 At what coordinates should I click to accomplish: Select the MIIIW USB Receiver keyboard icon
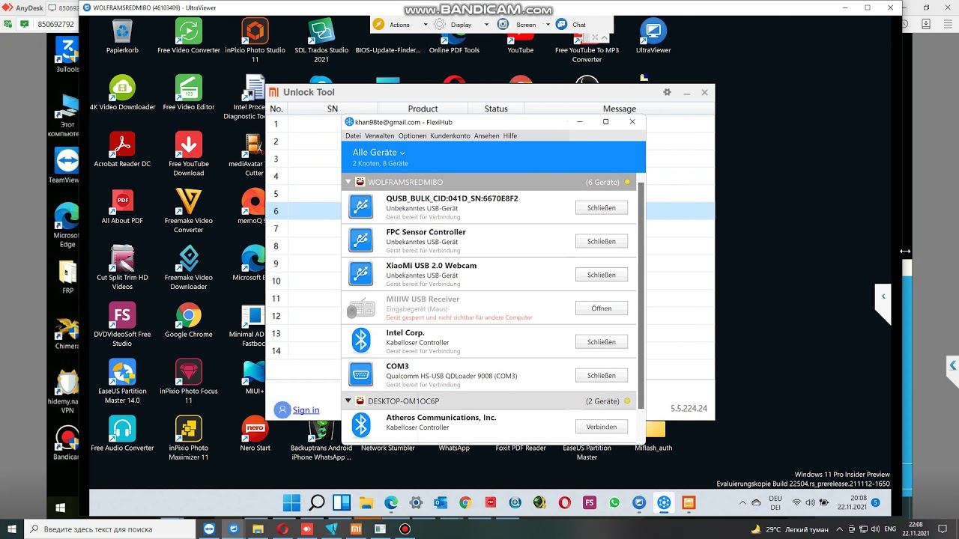361,308
